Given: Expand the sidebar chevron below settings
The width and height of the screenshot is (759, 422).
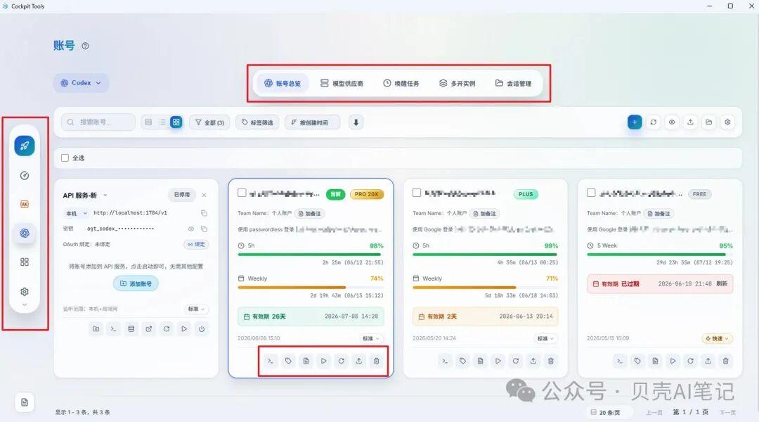Looking at the screenshot, I should (x=24, y=305).
